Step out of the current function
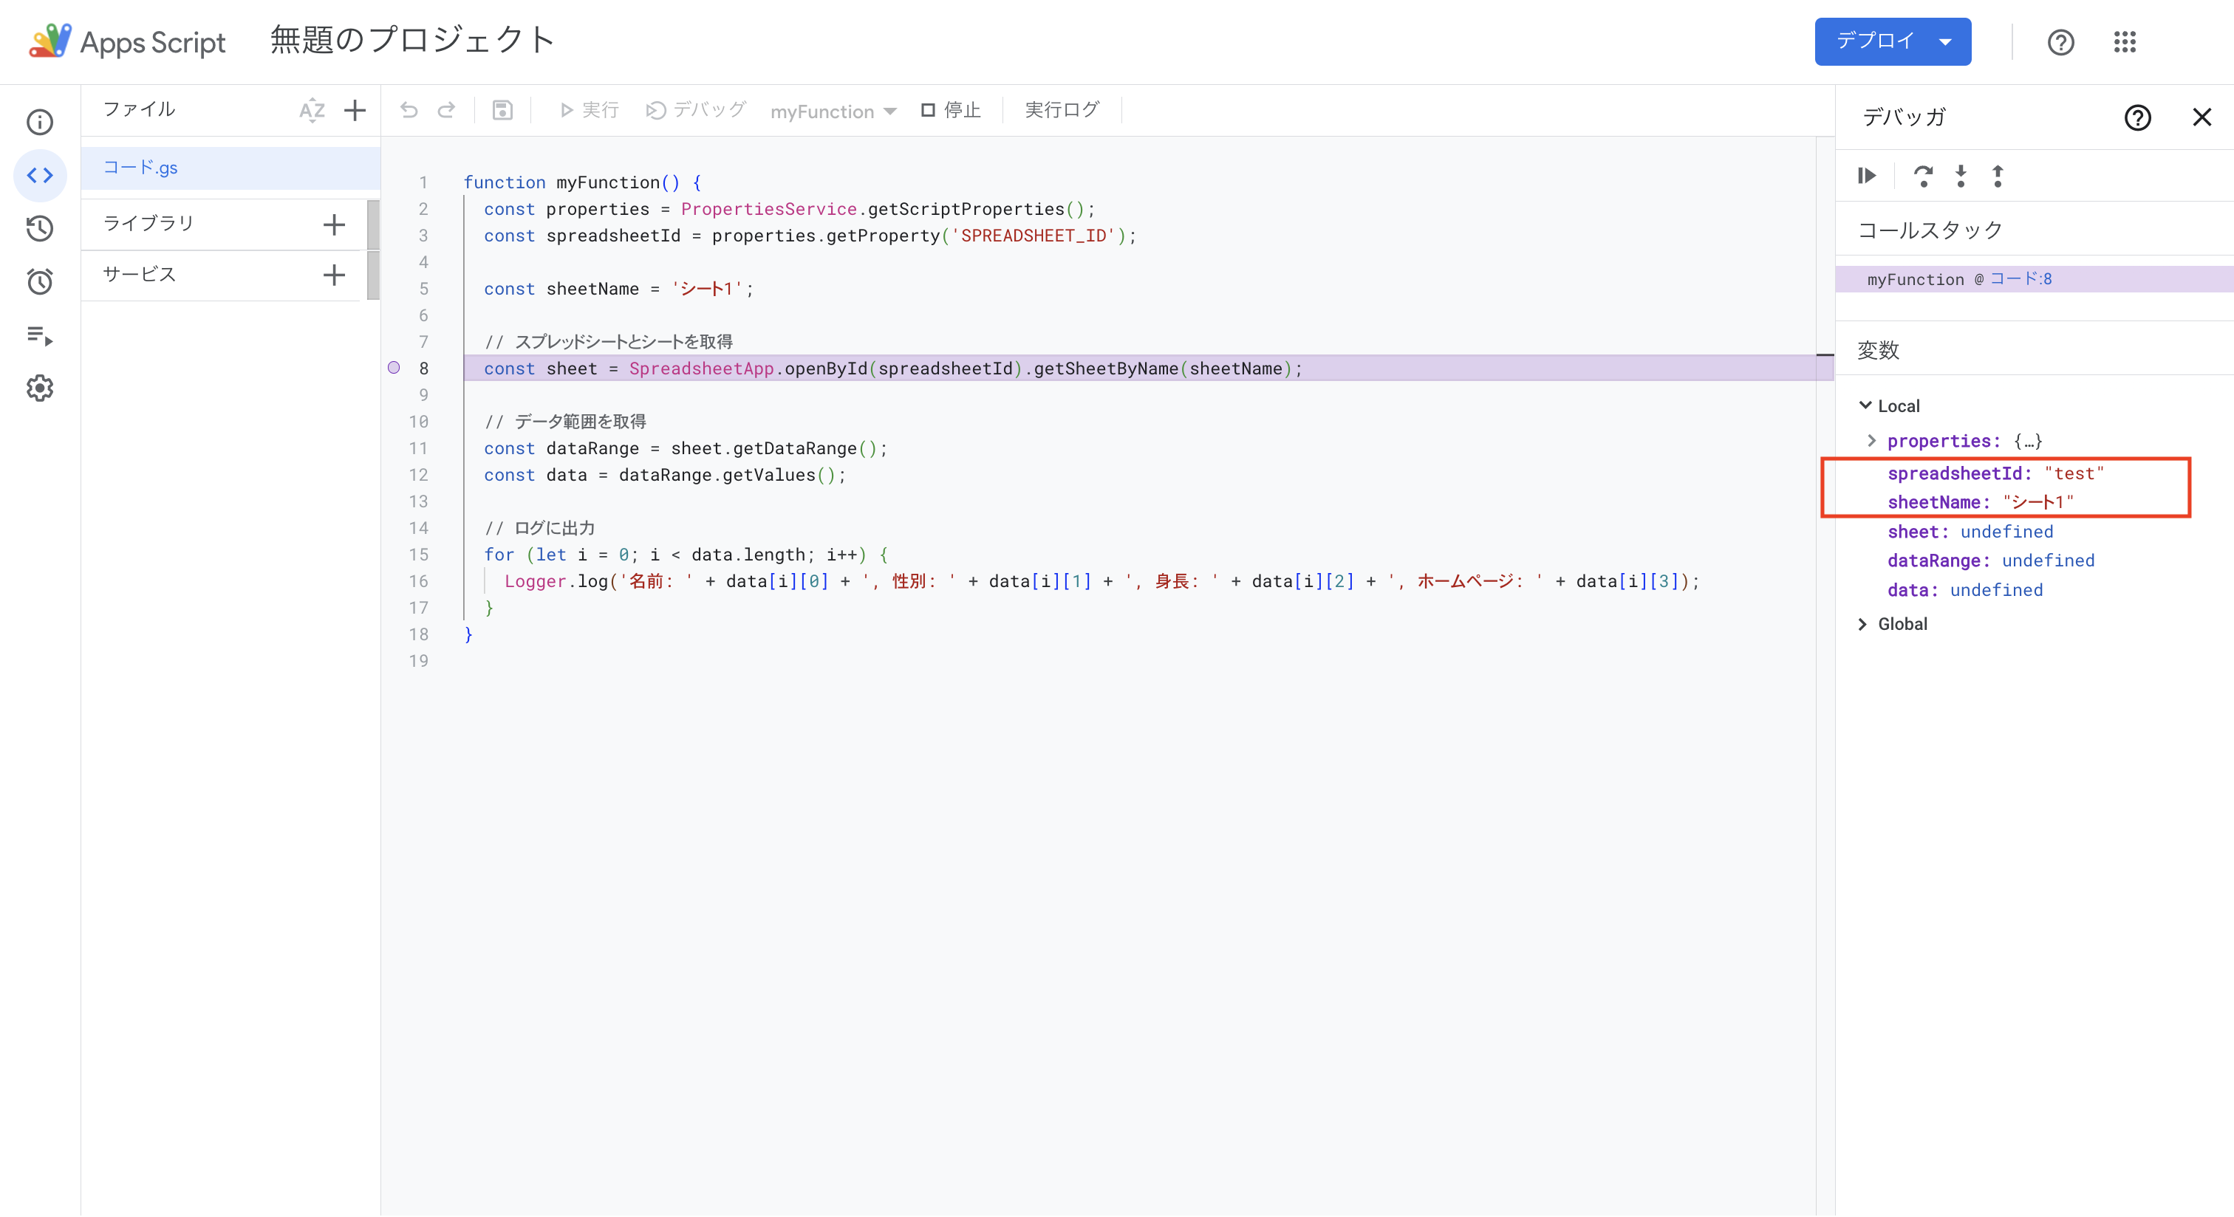Image resolution: width=2234 pixels, height=1217 pixels. click(x=1998, y=176)
